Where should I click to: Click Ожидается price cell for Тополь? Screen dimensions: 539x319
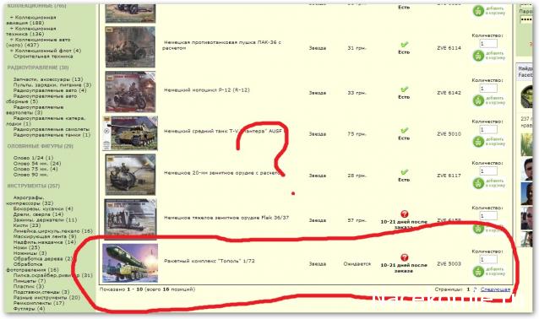point(357,263)
